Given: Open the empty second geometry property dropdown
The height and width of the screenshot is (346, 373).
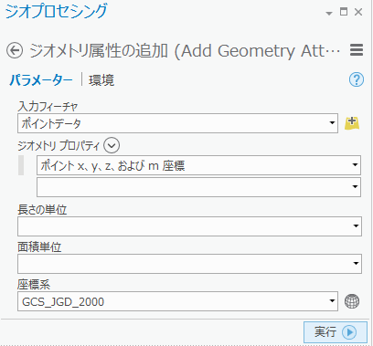Looking at the screenshot, I should pyautogui.click(x=198, y=187).
